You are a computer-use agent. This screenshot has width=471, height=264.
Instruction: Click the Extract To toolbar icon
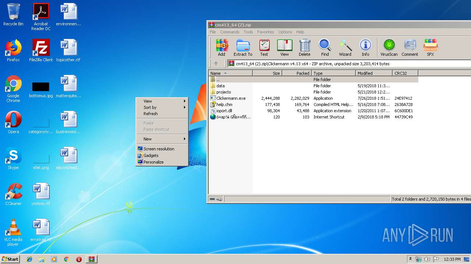[x=243, y=48]
